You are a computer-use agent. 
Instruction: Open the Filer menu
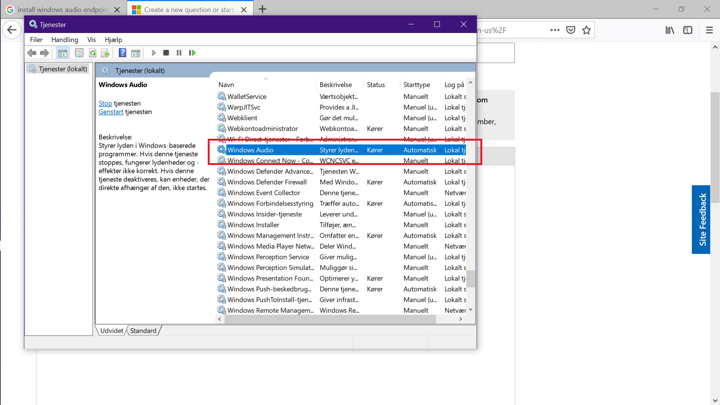pos(36,40)
